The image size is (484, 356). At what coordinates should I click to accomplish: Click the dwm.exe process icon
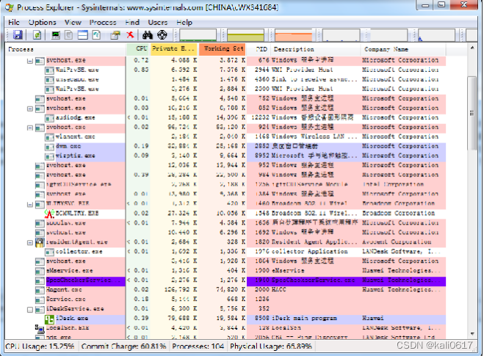tap(49, 147)
